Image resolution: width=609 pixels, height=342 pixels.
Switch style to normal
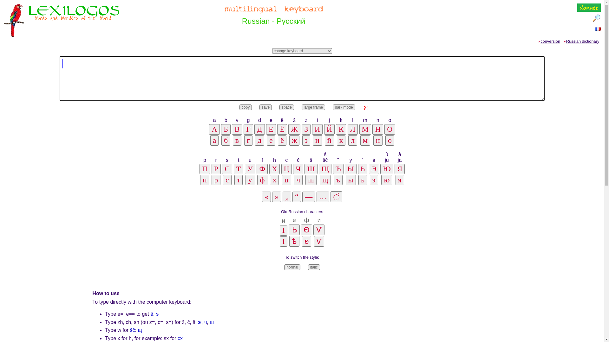click(292, 267)
